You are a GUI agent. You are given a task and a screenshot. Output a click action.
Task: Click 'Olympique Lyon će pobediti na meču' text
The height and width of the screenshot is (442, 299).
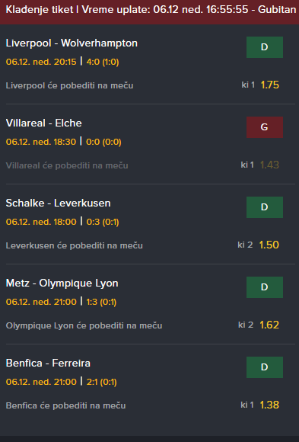coord(84,325)
